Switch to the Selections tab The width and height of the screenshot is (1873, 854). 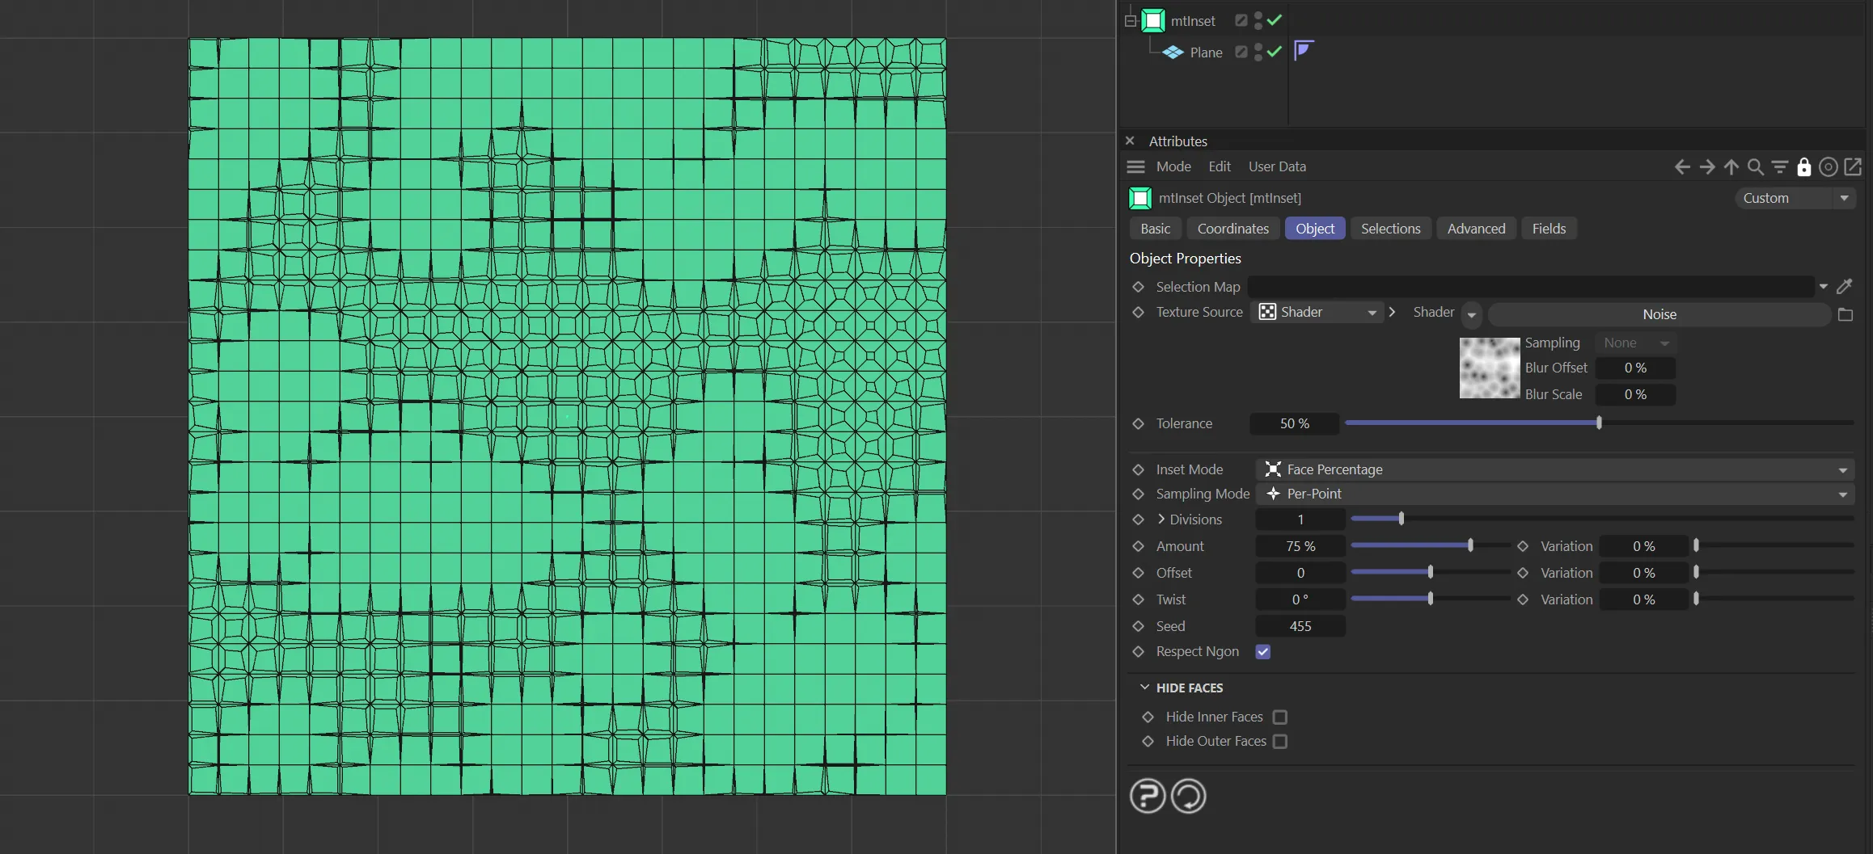(x=1390, y=229)
